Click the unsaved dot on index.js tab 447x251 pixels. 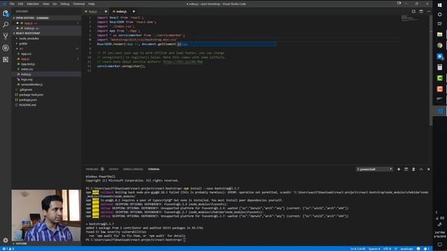(x=133, y=11)
